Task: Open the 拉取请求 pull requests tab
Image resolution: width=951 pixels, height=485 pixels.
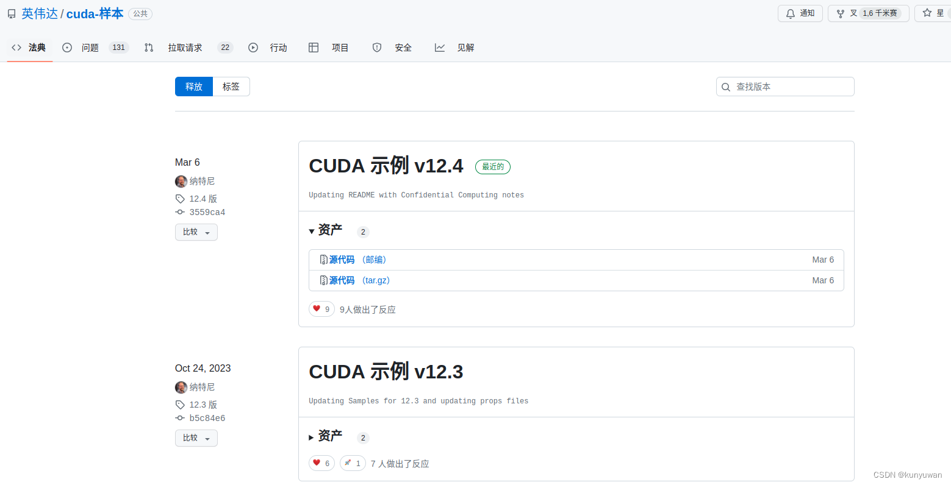Action: point(188,48)
